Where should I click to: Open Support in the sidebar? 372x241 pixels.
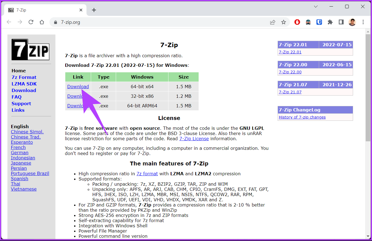21,104
